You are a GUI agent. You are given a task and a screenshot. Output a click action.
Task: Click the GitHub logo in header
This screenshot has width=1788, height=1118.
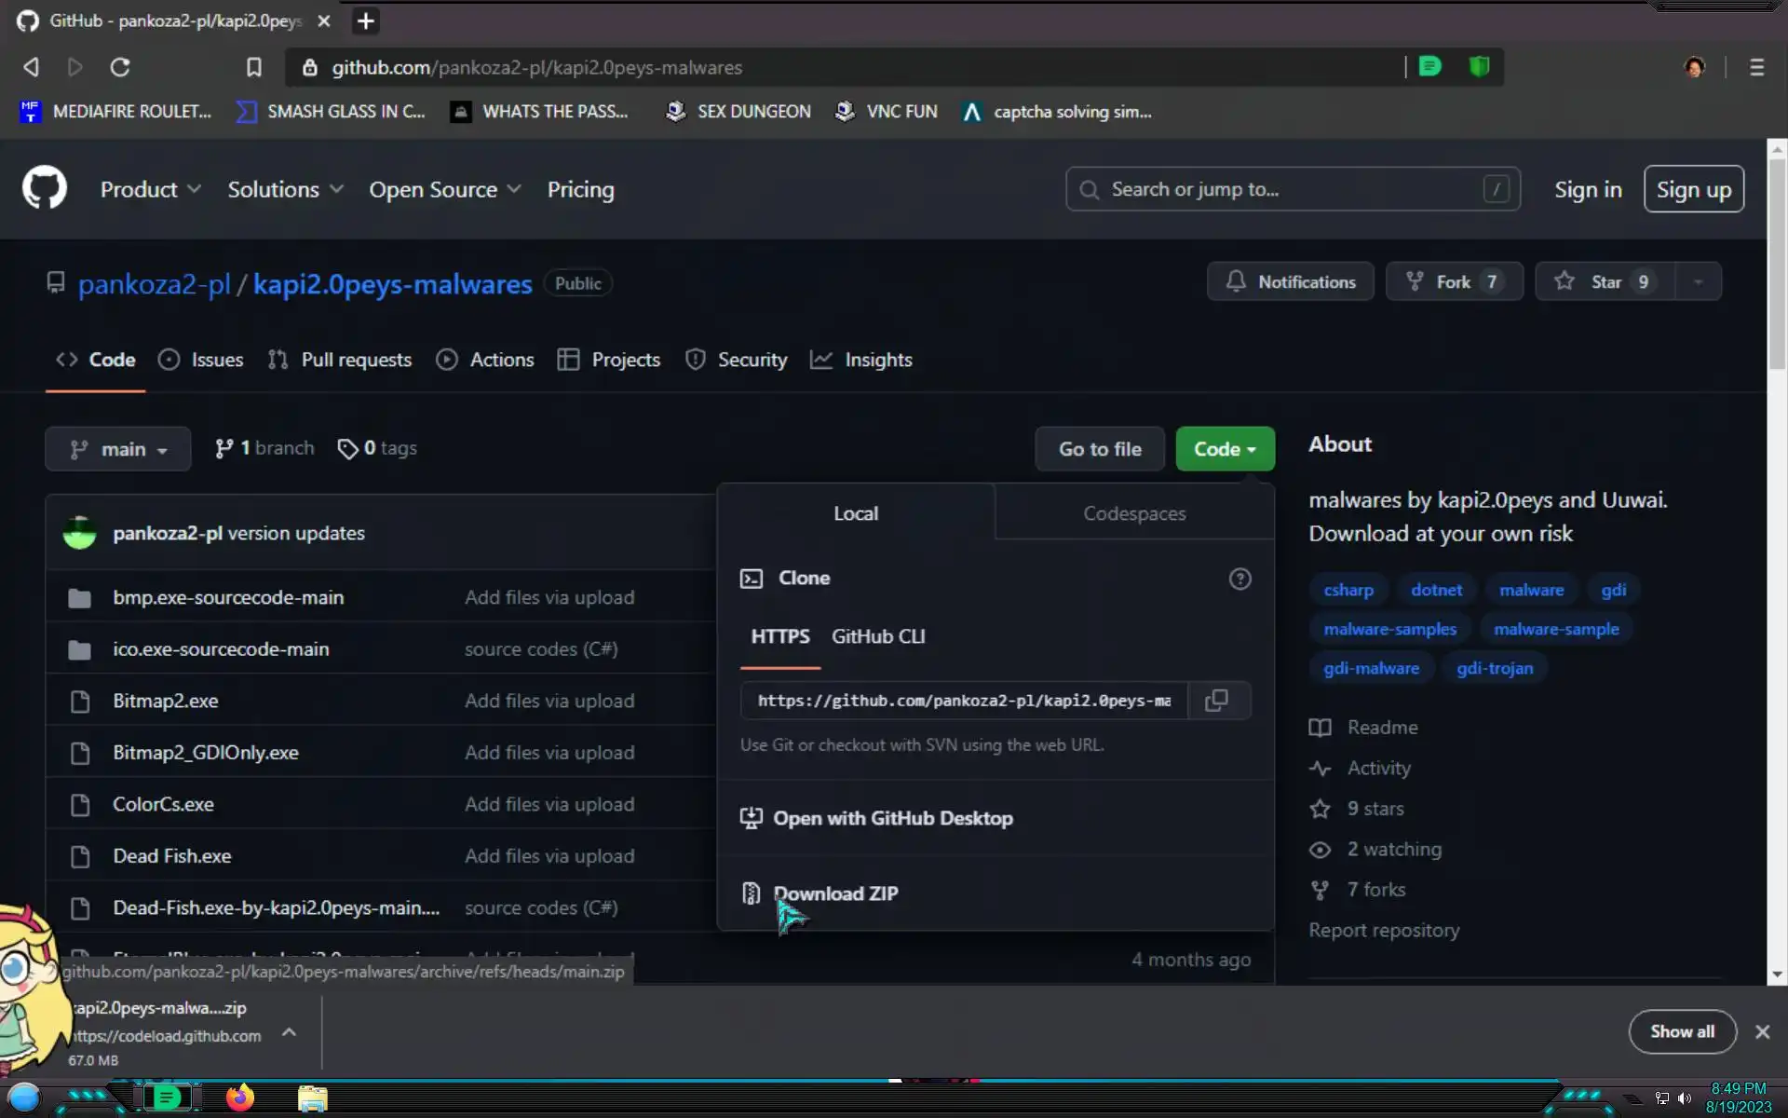45,189
